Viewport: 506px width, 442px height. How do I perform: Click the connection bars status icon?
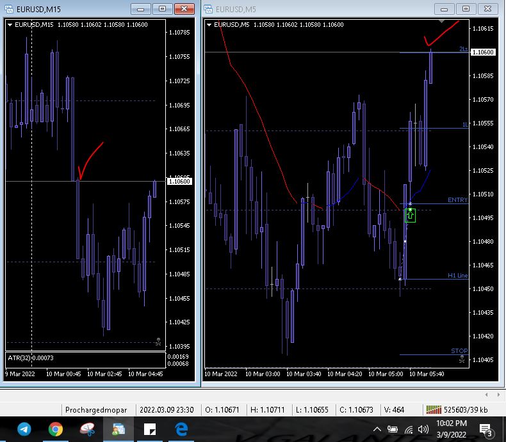click(x=434, y=410)
